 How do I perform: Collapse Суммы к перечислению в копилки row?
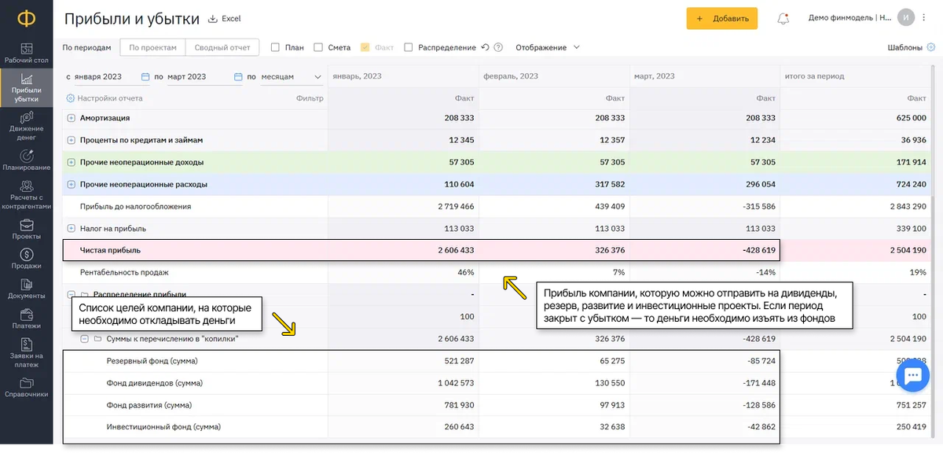[x=84, y=339]
